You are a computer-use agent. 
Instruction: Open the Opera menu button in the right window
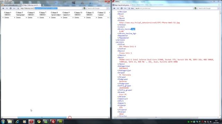[116, 1]
